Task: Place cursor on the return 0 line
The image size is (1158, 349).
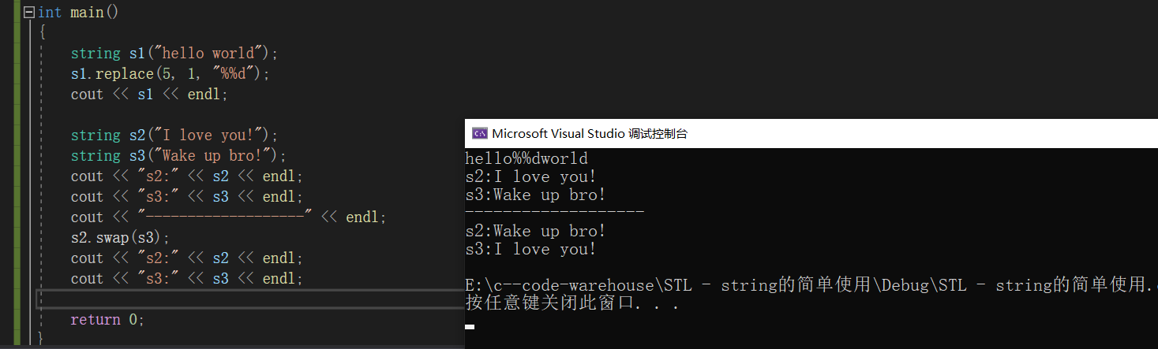Action: coord(107,320)
